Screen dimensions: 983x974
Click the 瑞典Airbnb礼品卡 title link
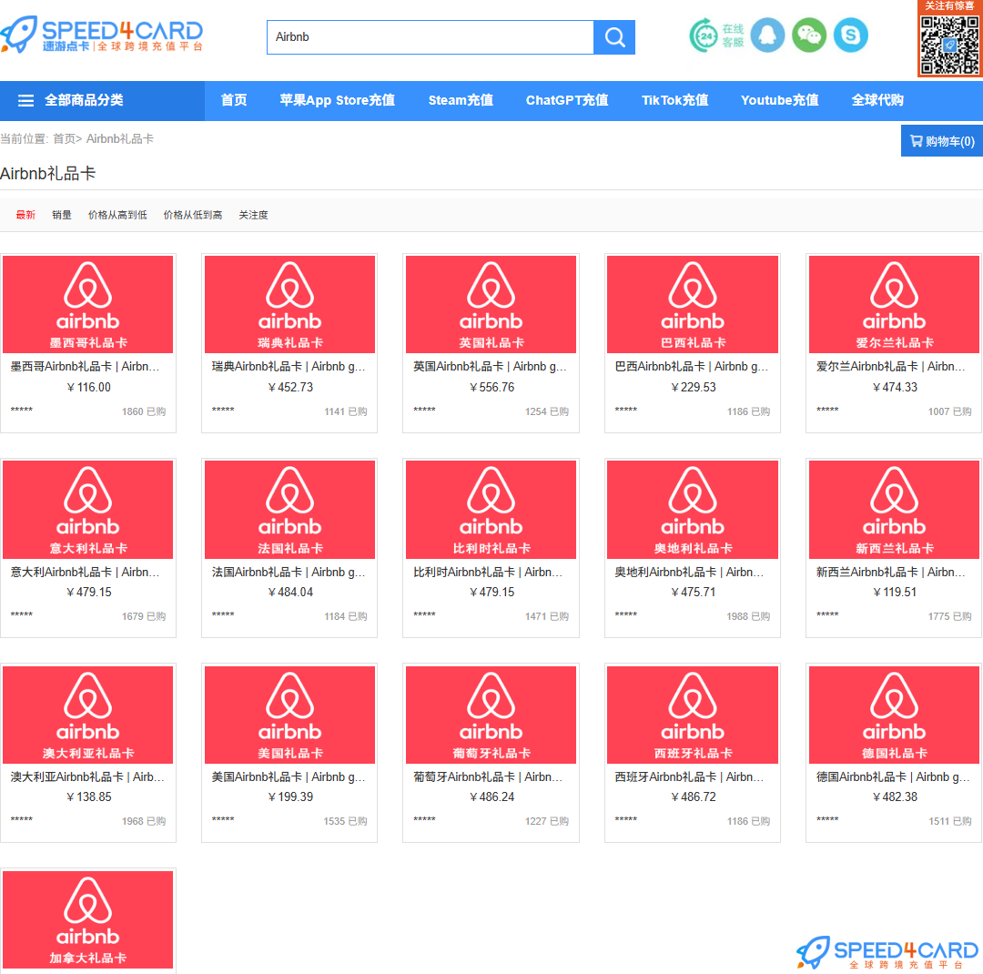[289, 366]
